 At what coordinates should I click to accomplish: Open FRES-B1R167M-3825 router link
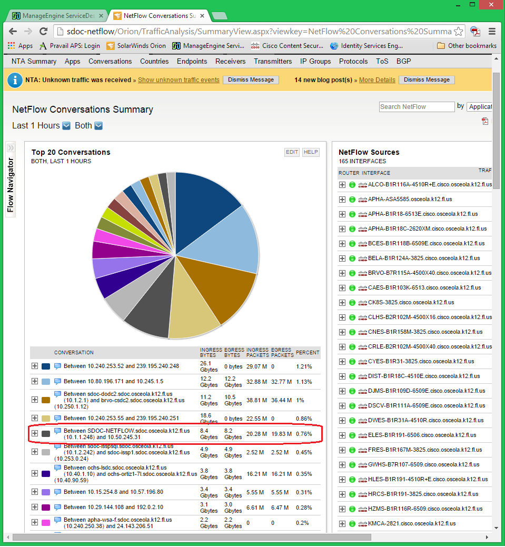pos(425,450)
